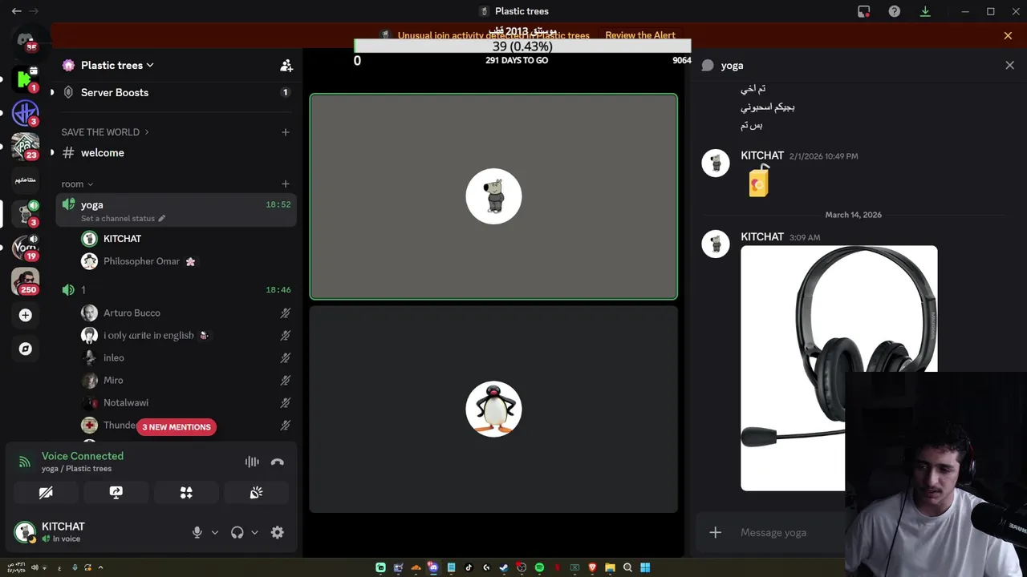Image resolution: width=1027 pixels, height=577 pixels.
Task: Create a channel in SAVE THE WORLD
Action: coord(285,132)
